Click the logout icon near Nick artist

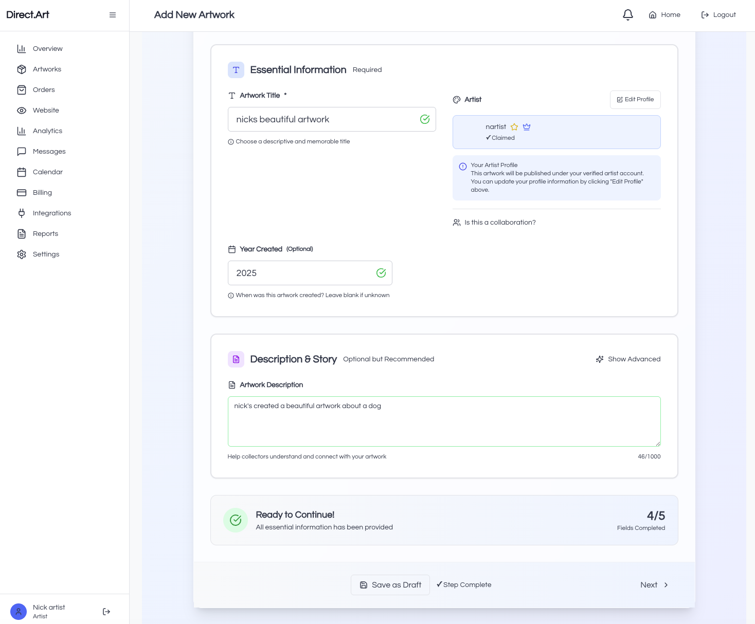106,612
